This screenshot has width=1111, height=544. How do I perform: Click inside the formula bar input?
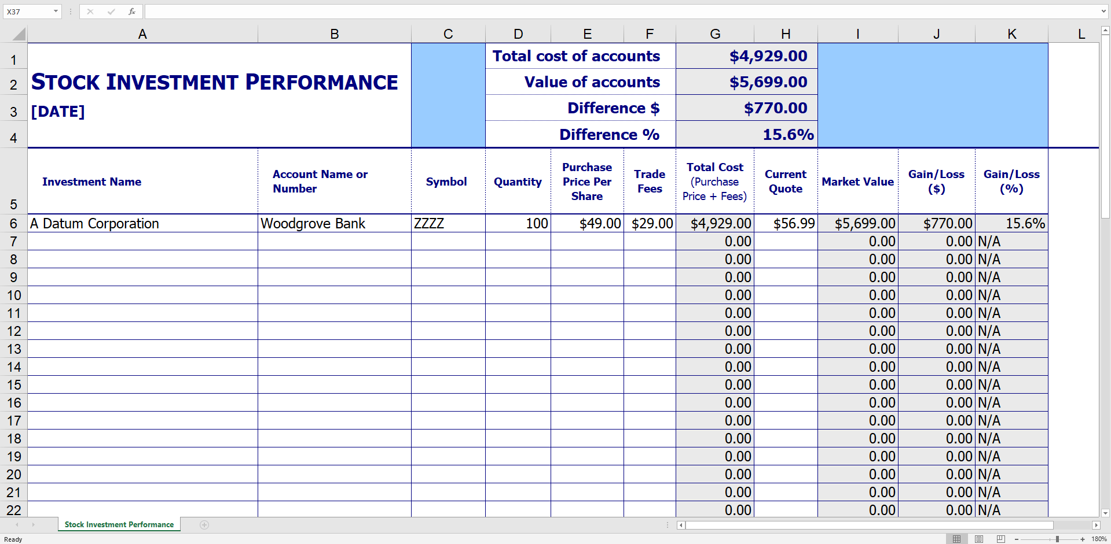pos(622,12)
